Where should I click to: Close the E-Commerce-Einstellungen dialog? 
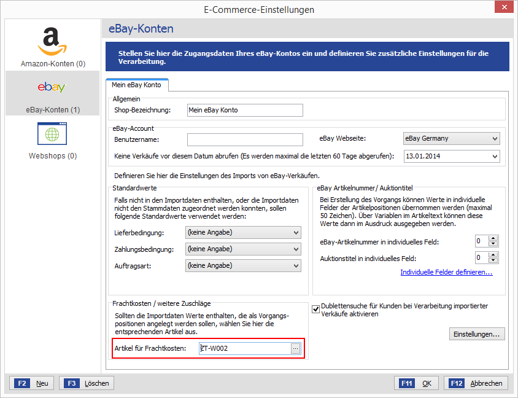(504, 7)
